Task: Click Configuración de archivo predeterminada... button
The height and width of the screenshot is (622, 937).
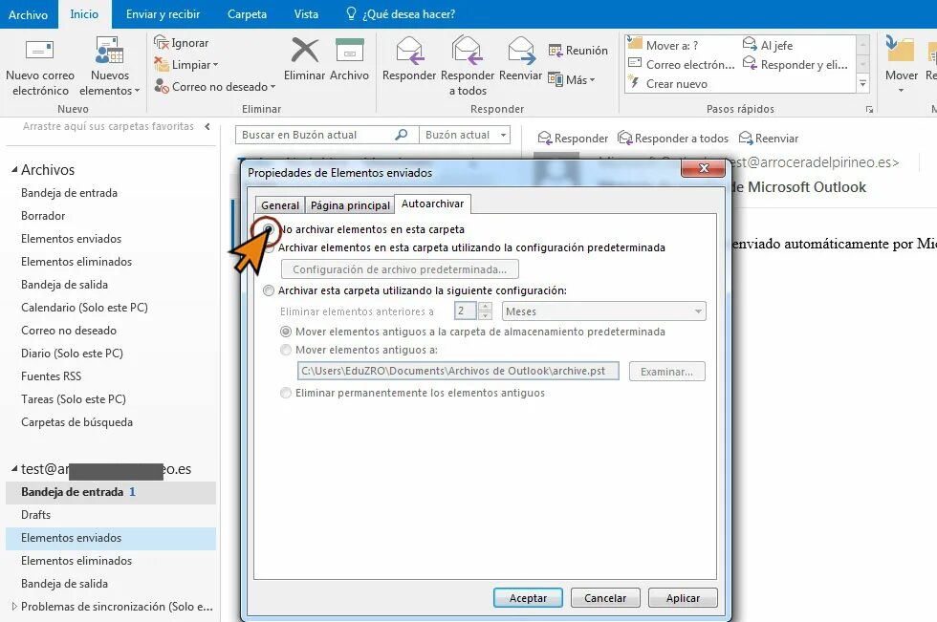Action: pyautogui.click(x=400, y=269)
